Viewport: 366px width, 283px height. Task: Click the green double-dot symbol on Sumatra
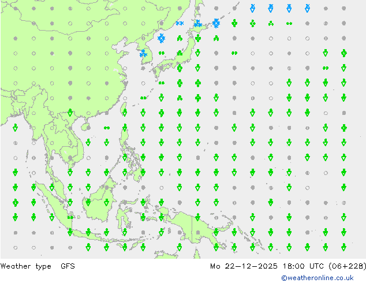(70, 218)
